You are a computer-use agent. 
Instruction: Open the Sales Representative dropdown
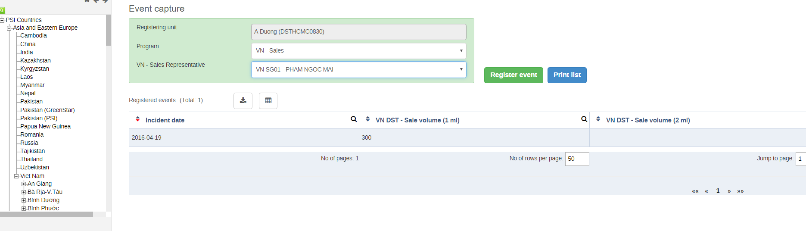358,70
